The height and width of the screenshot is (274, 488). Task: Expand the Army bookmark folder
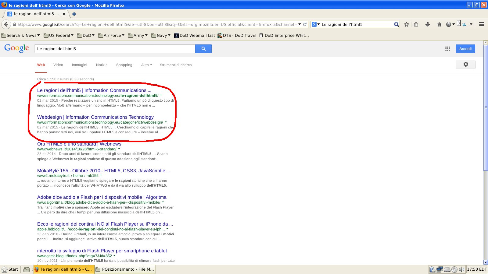coord(138,35)
